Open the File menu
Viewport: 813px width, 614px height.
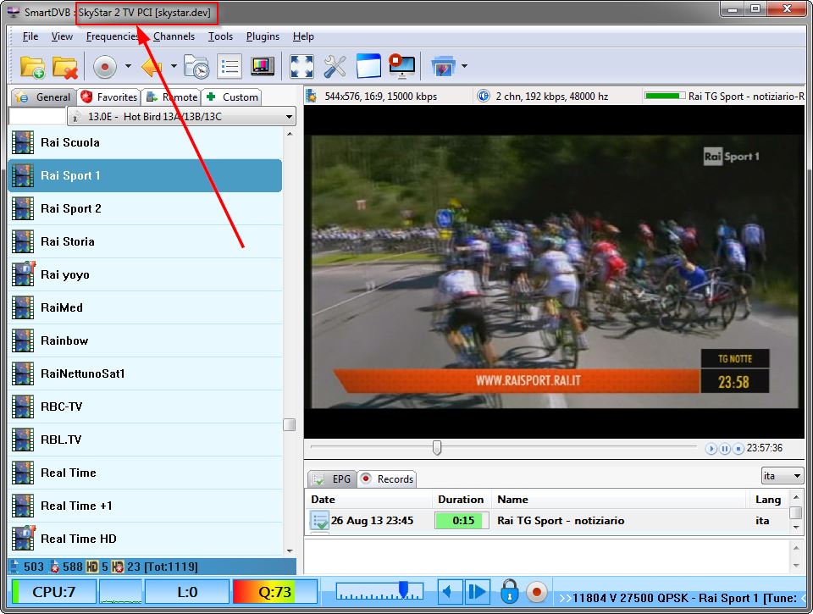pyautogui.click(x=30, y=36)
